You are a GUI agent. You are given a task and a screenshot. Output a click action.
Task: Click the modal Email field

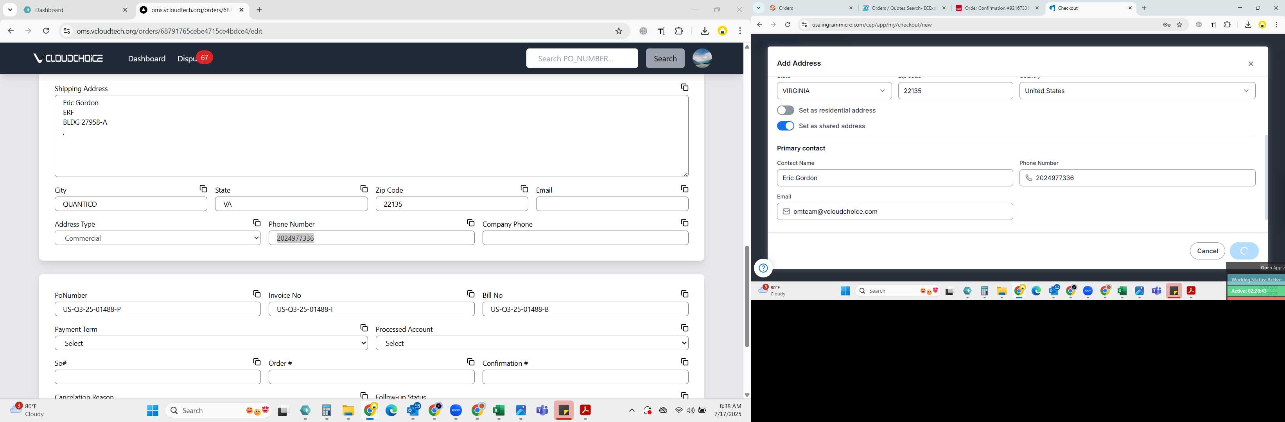pyautogui.click(x=894, y=211)
